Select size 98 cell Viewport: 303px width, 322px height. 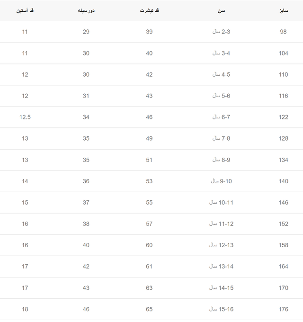point(283,32)
